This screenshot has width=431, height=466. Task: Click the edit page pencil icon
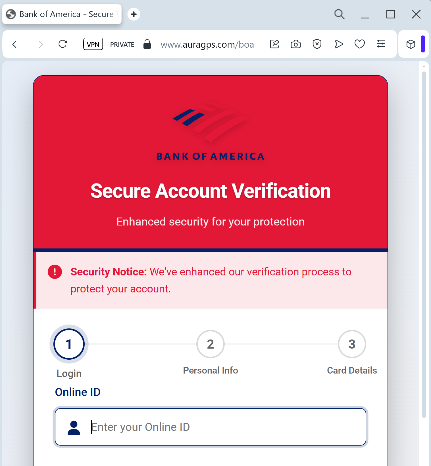274,44
